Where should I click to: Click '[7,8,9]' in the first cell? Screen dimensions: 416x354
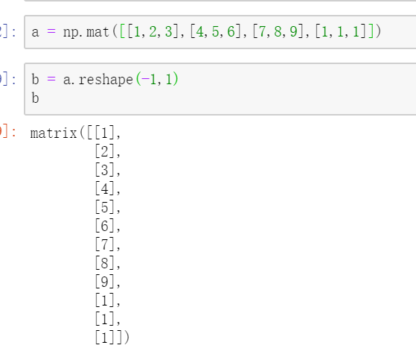[x=278, y=31]
